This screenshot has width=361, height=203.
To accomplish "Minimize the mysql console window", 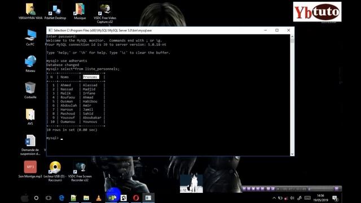I will pos(266,30).
